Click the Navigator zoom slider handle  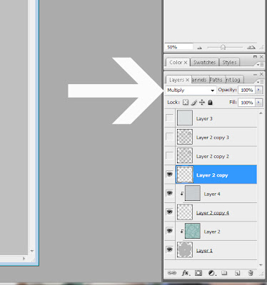223,47
